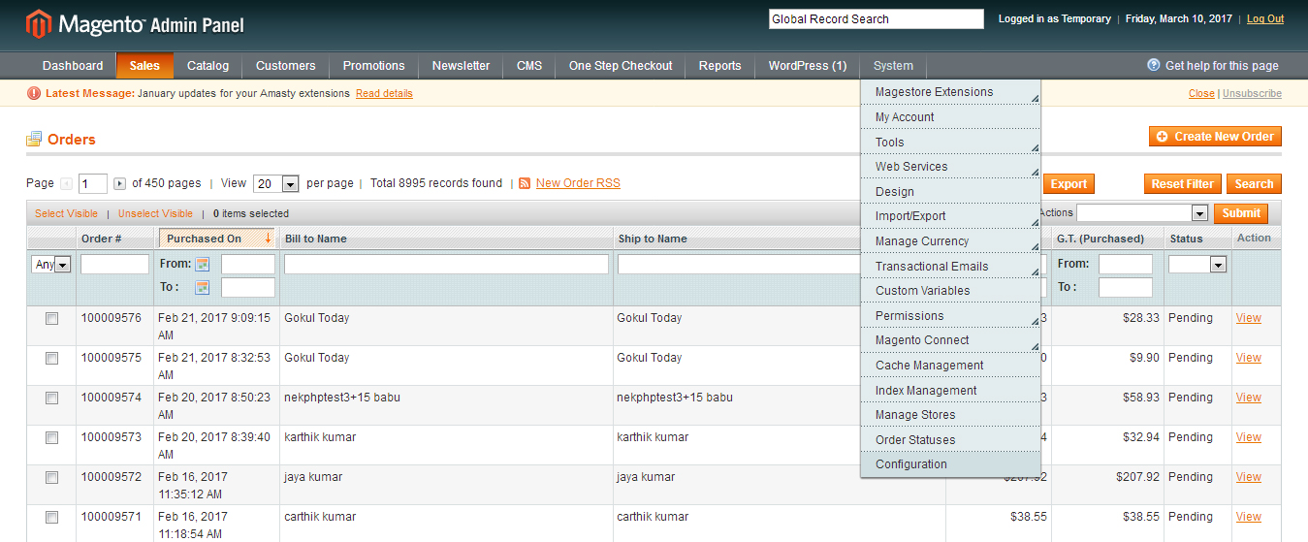Open the Reports menu

(720, 65)
